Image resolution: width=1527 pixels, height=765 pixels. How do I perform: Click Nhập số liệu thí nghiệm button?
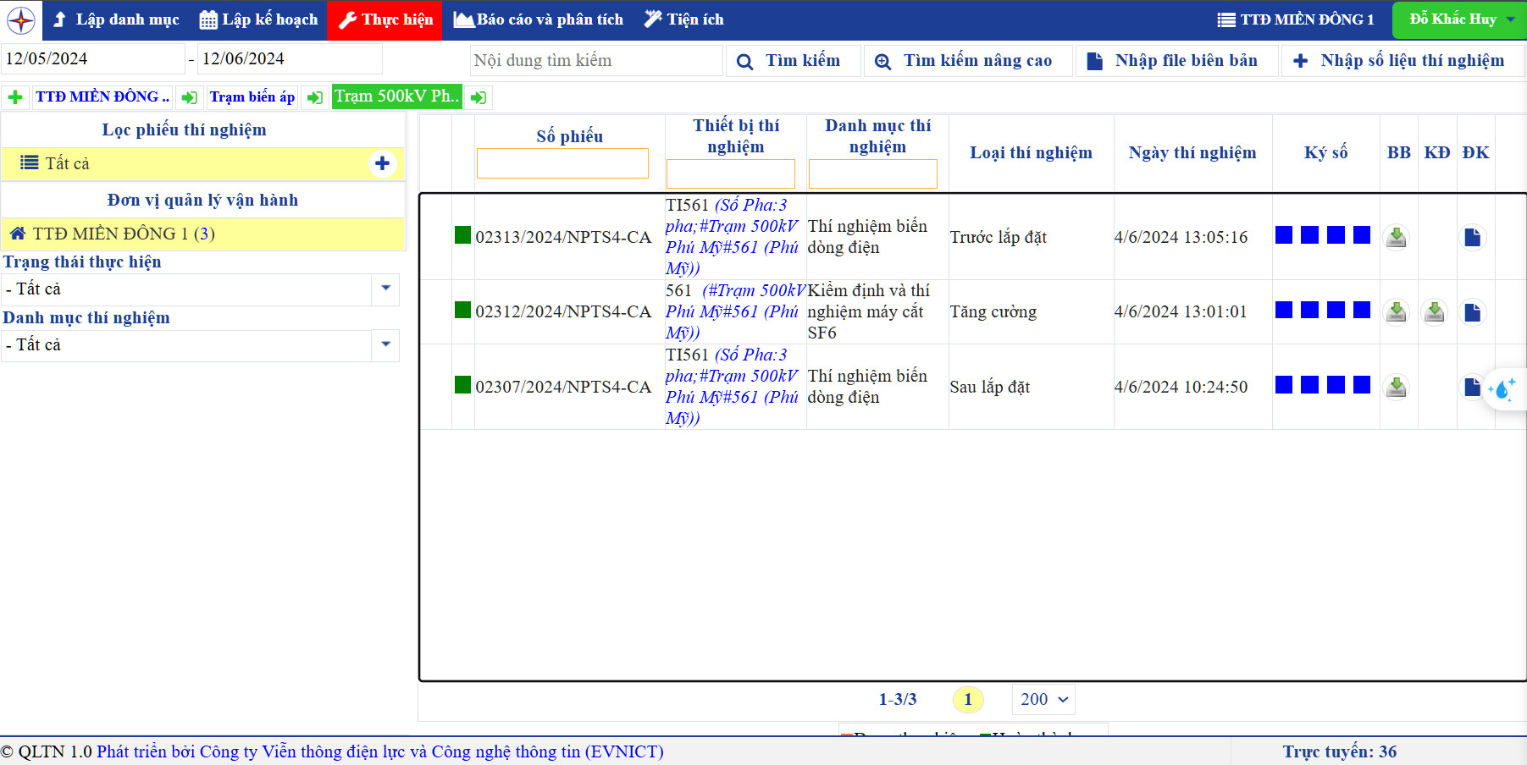(1402, 61)
